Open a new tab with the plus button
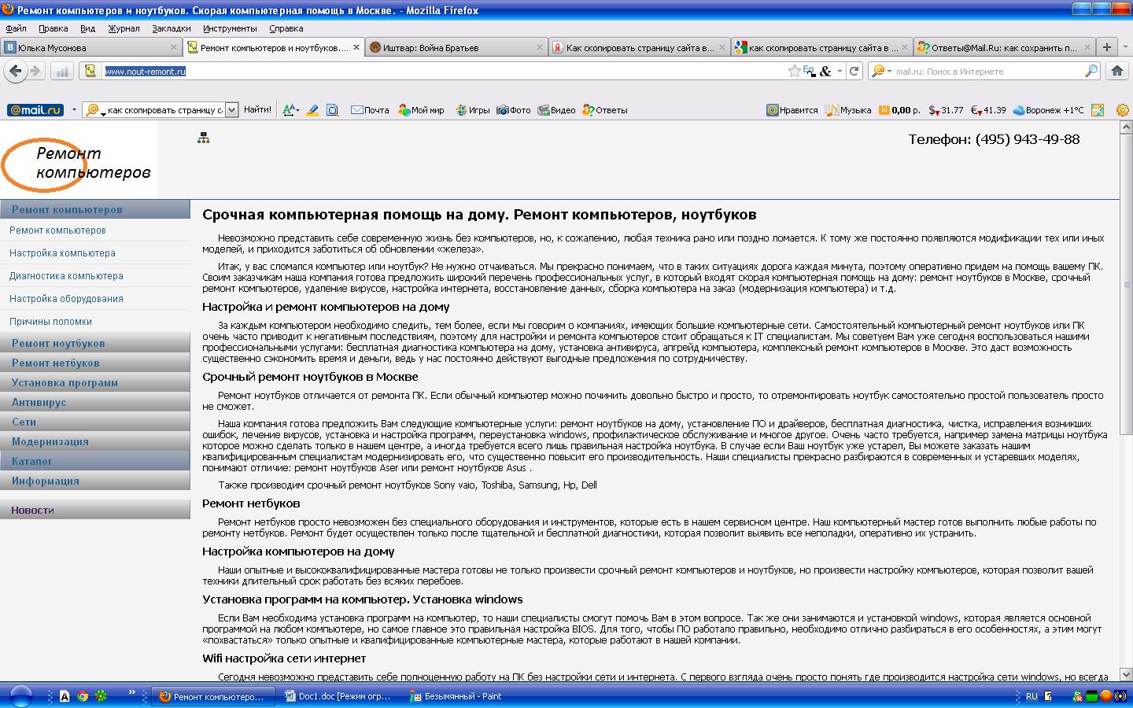 pos(1106,47)
